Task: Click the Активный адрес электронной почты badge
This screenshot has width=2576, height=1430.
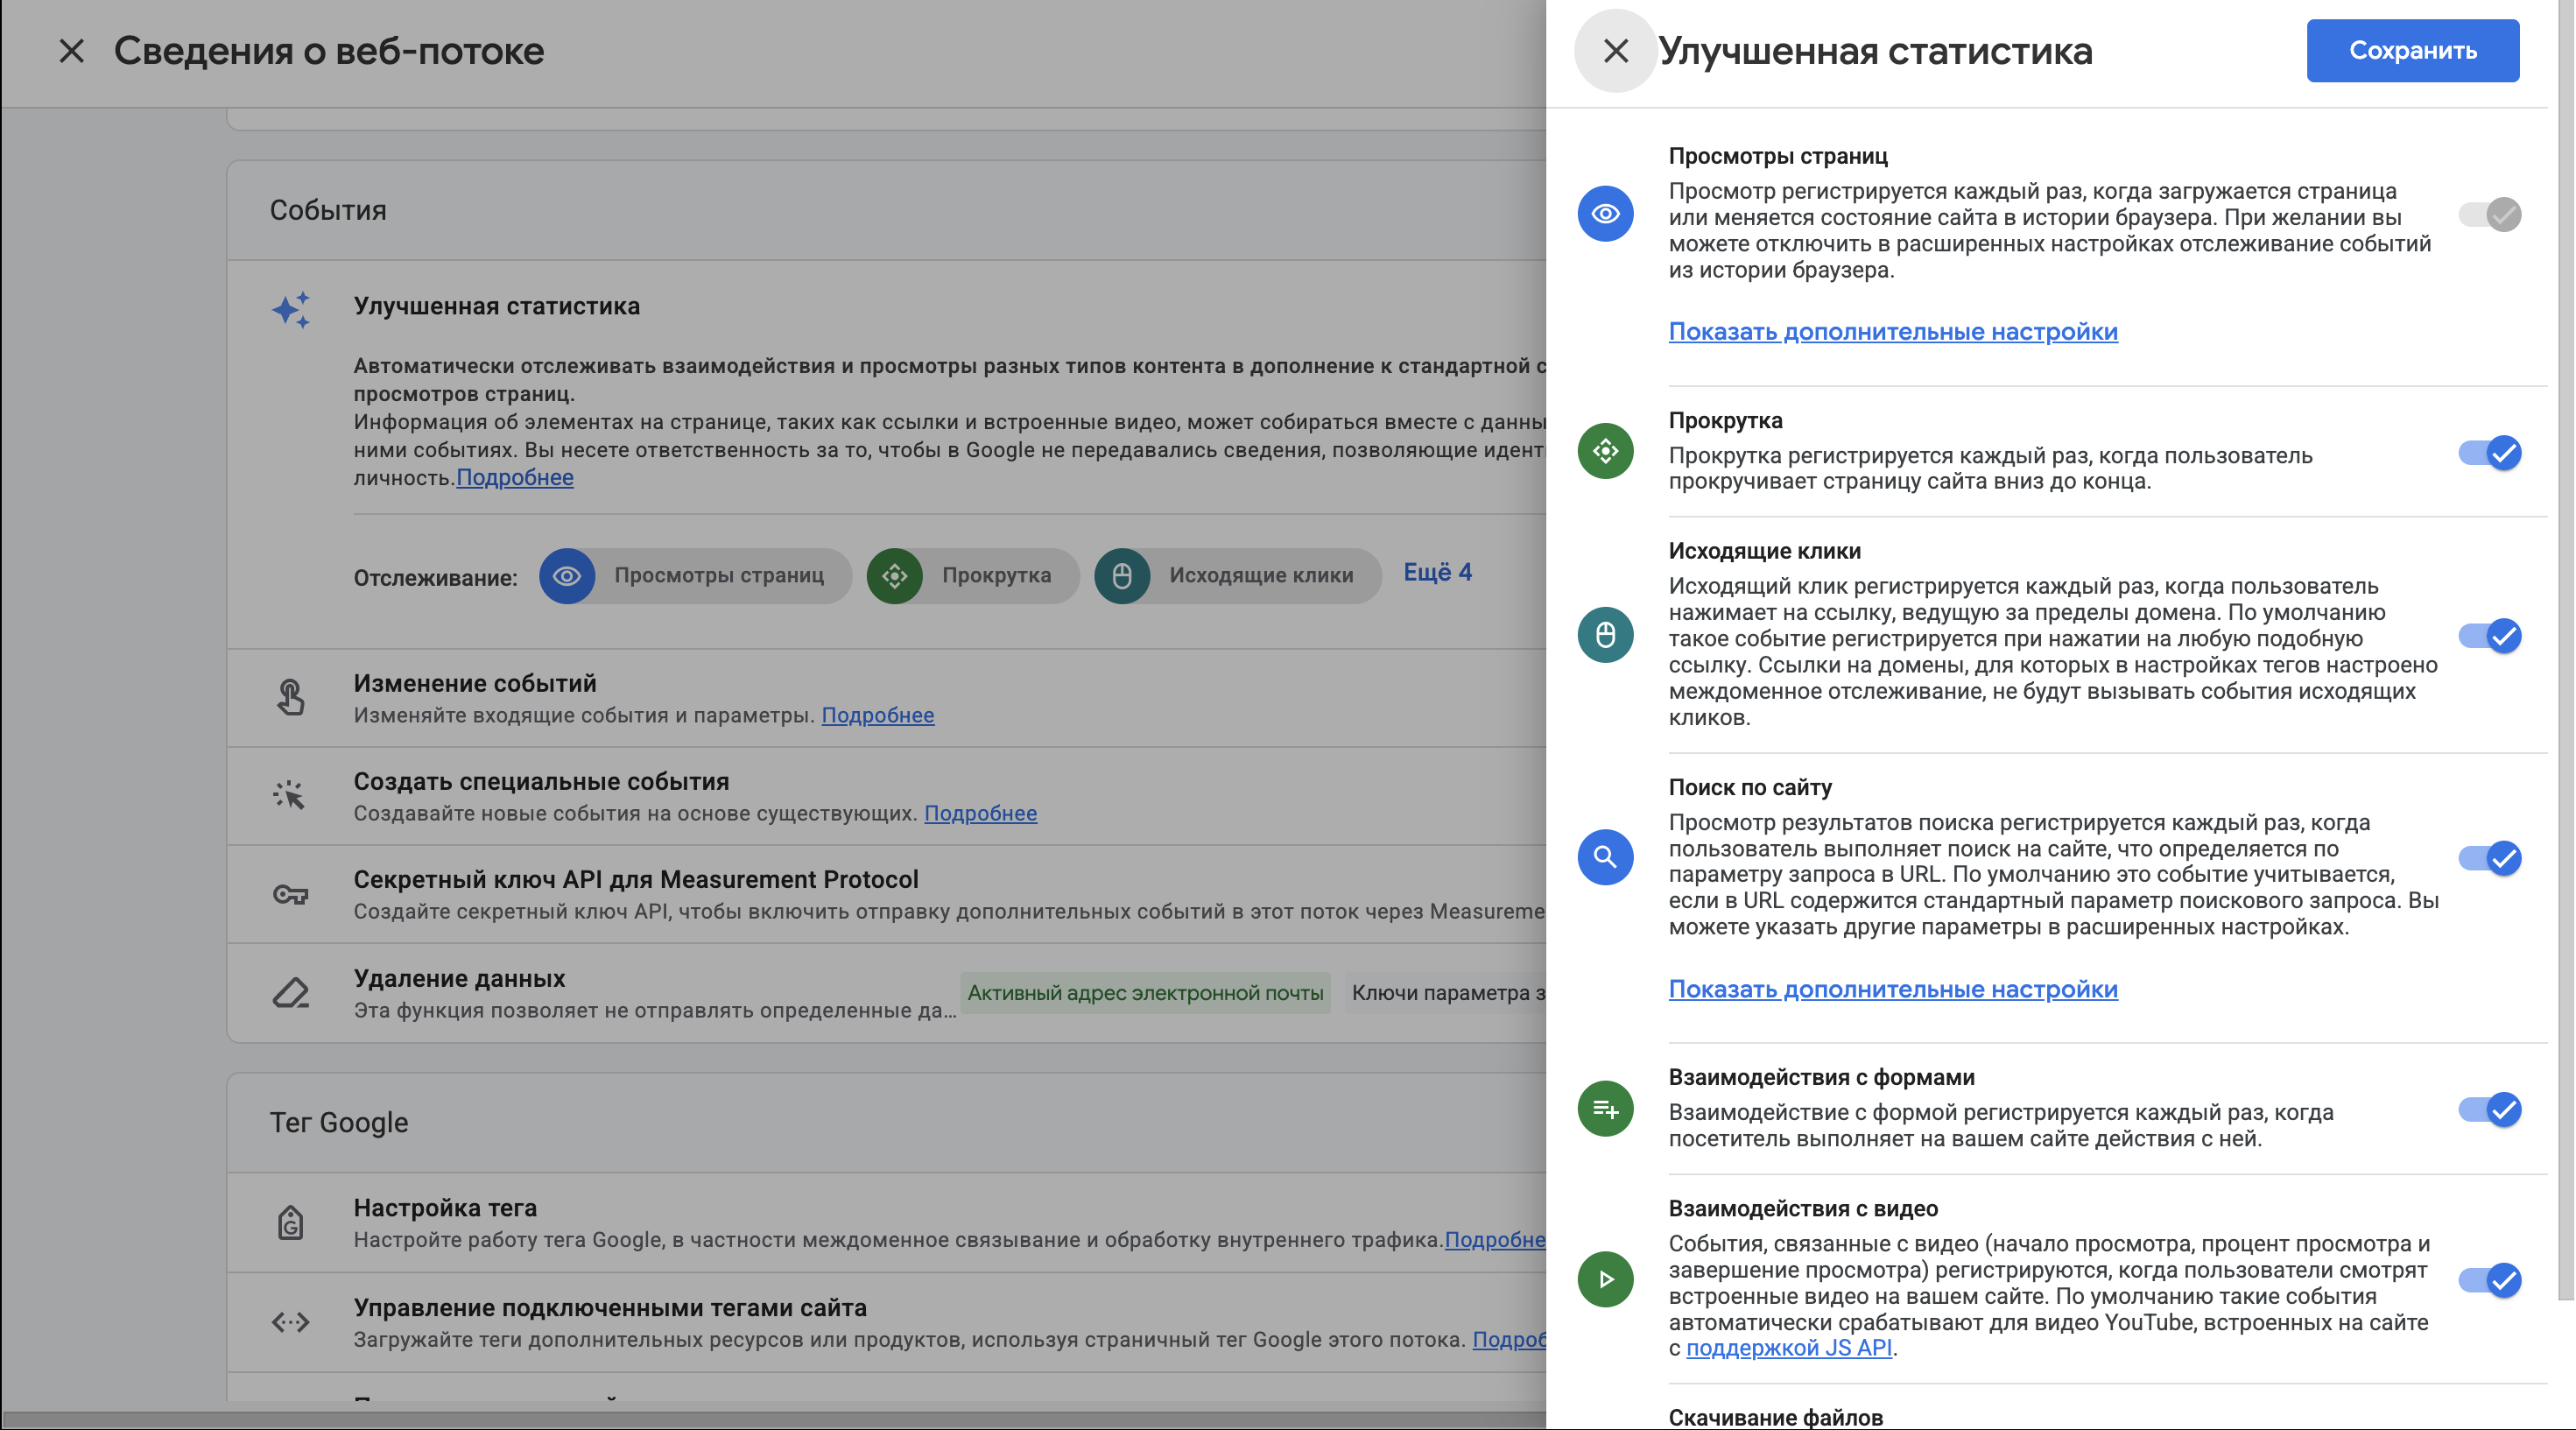Action: (1145, 993)
